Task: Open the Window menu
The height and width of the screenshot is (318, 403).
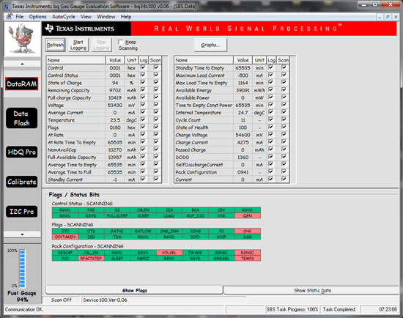Action: click(106, 17)
